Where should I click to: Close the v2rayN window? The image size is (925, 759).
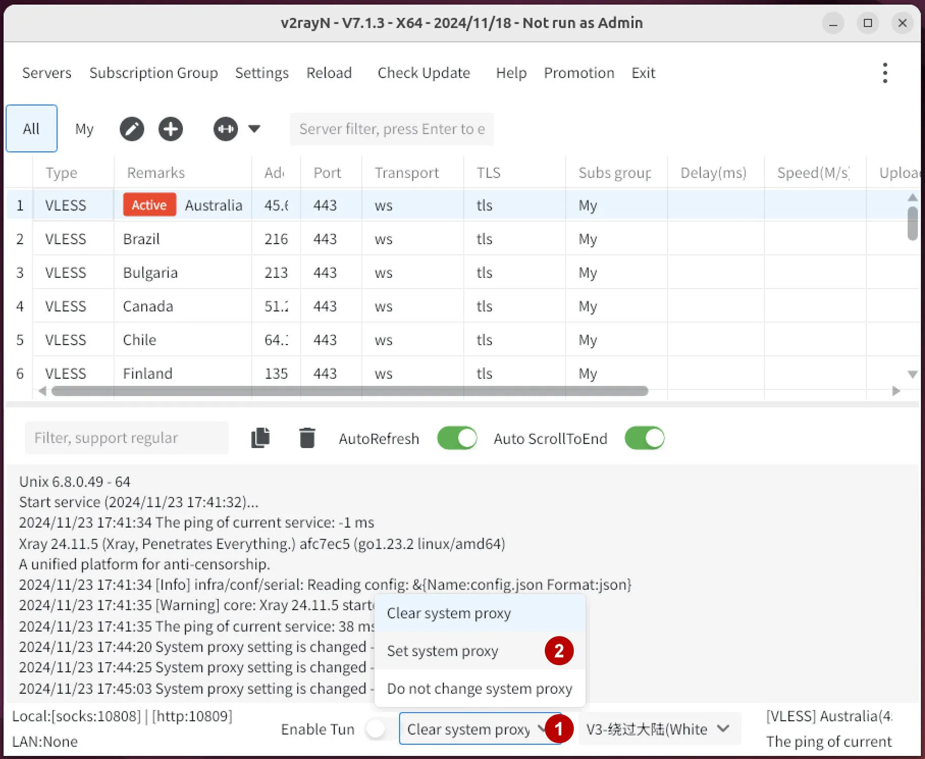pyautogui.click(x=903, y=23)
